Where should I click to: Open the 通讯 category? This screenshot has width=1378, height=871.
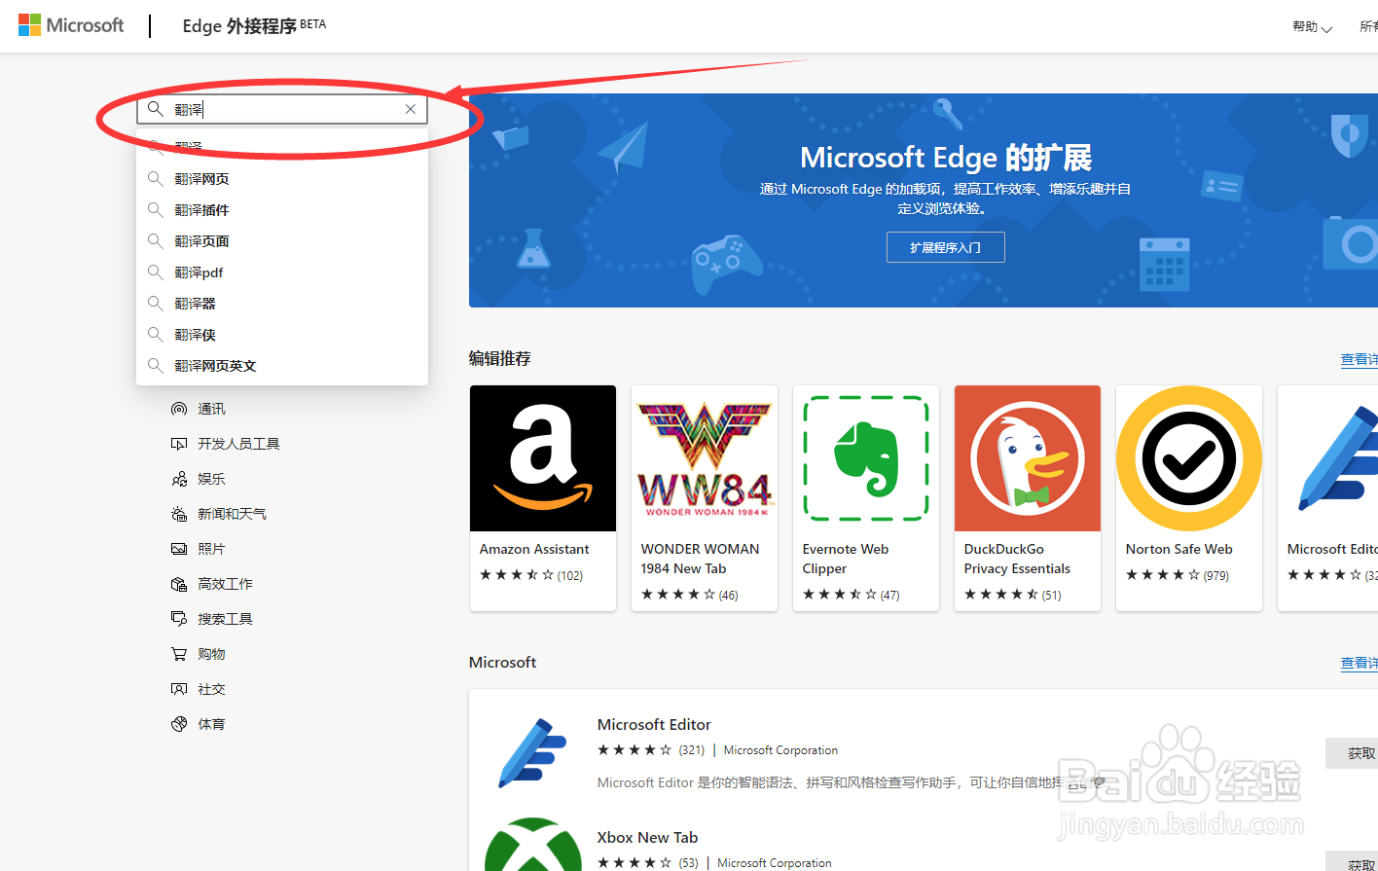tap(211, 409)
